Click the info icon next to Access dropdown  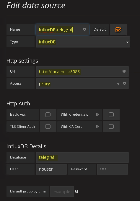coord(124,83)
